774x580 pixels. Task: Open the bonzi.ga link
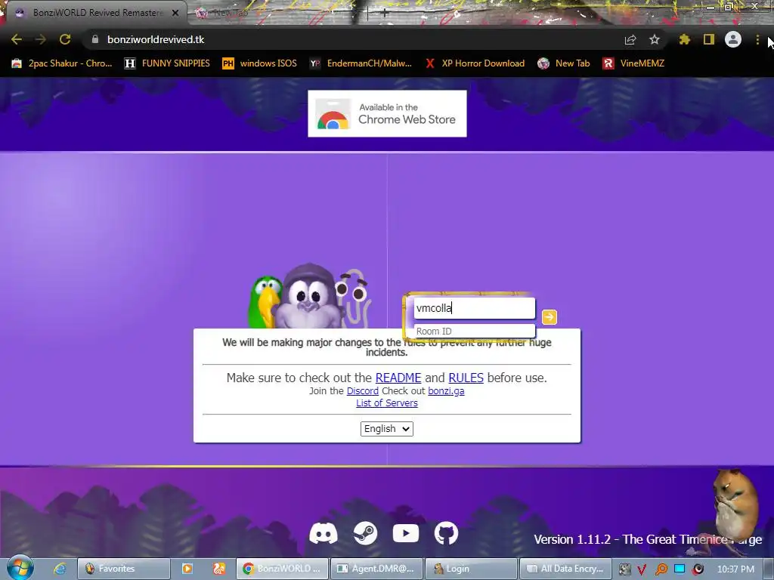446,391
